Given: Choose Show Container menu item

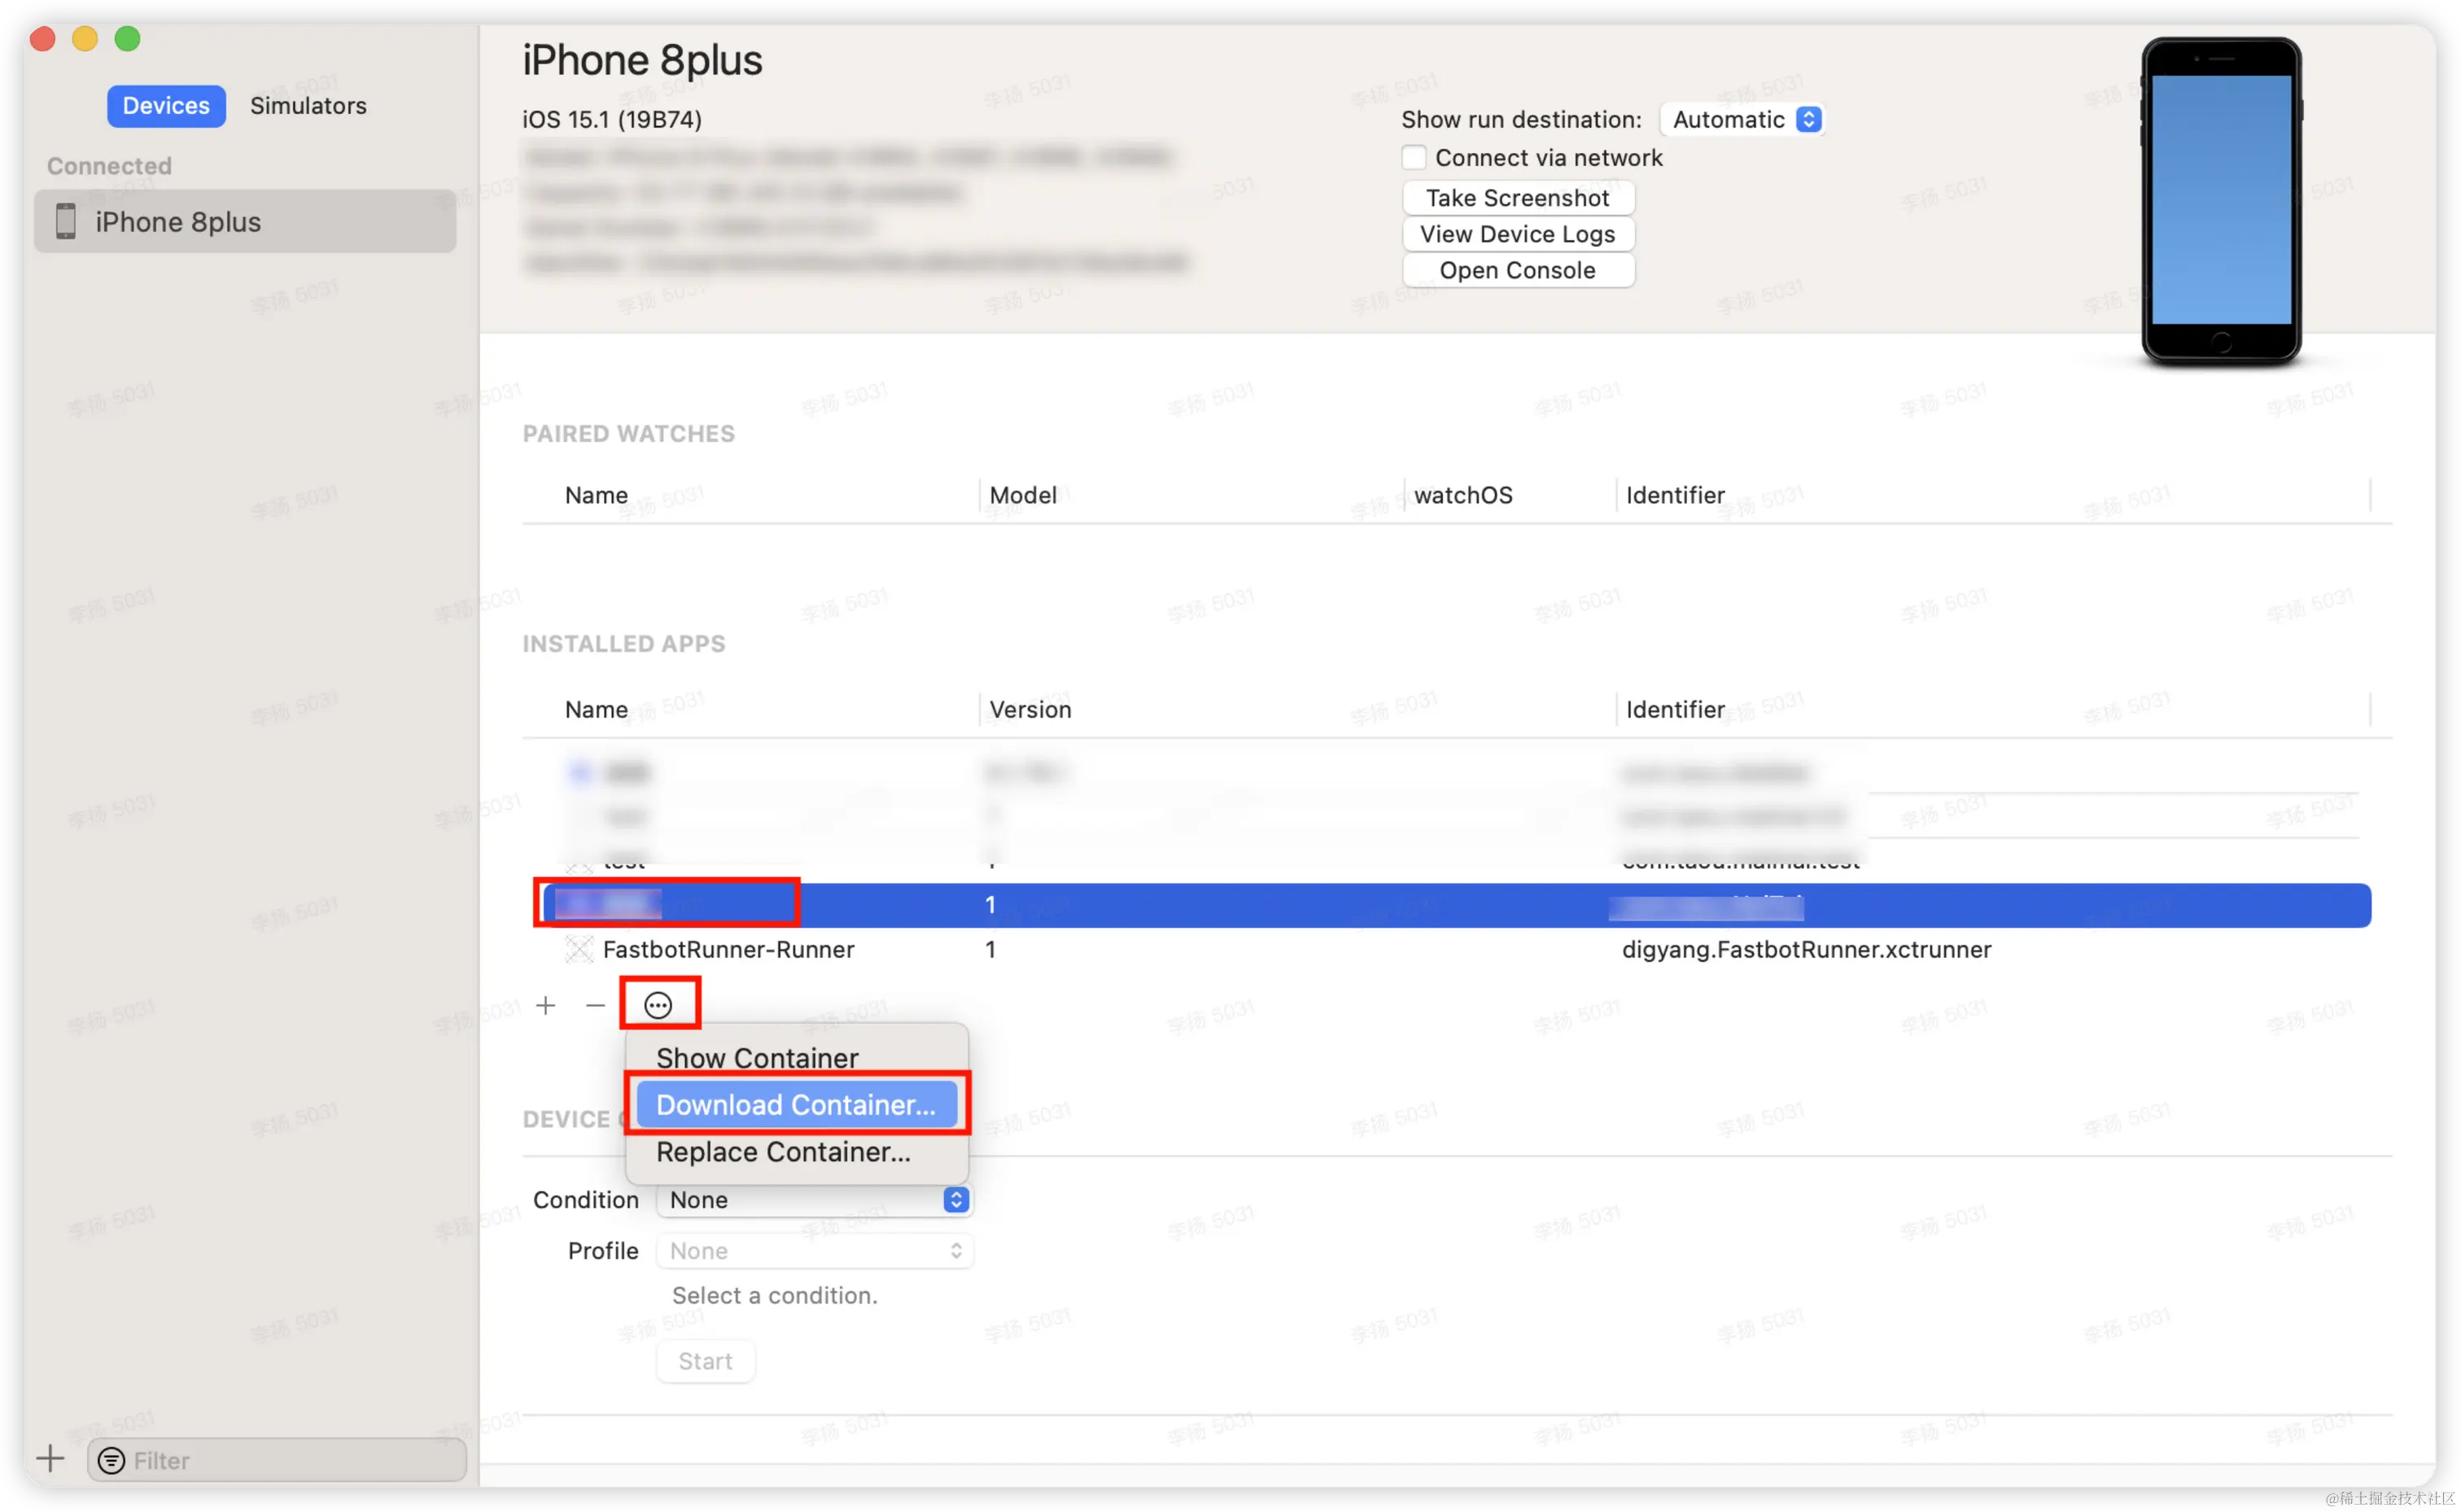Looking at the screenshot, I should click(x=757, y=1058).
